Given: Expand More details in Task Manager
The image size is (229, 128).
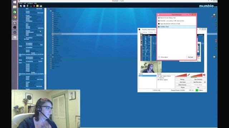Looking at the screenshot, I should (x=163, y=57).
